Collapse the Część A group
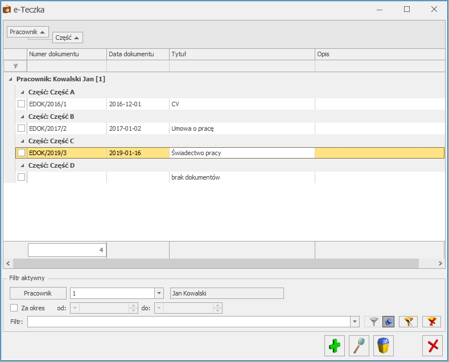This screenshot has width=449, height=362. point(22,93)
